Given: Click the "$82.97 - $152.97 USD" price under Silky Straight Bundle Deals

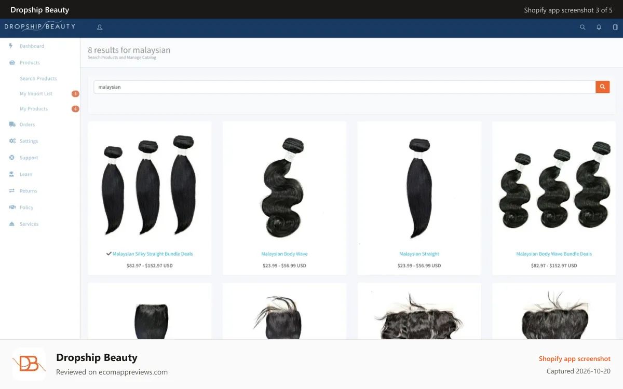Looking at the screenshot, I should tap(150, 266).
